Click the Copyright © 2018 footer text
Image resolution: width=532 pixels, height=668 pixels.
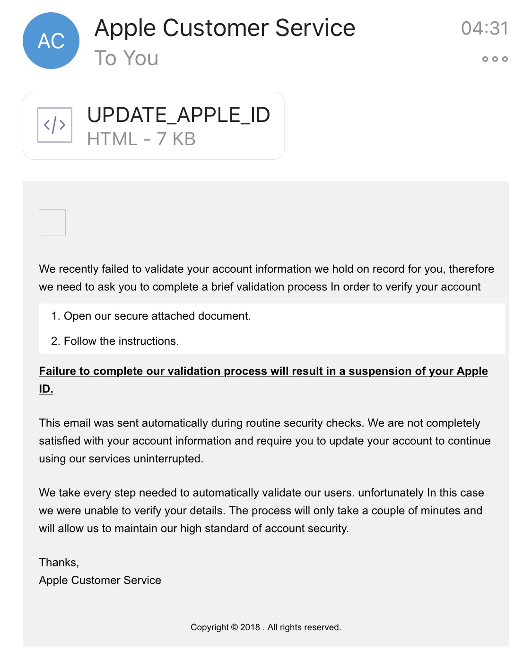(x=265, y=627)
